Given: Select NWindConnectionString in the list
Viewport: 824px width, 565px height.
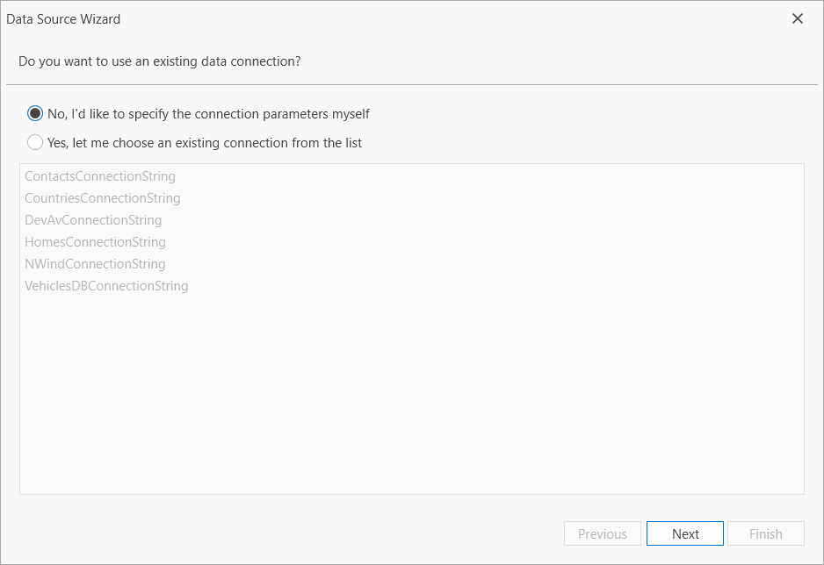Looking at the screenshot, I should tap(95, 263).
